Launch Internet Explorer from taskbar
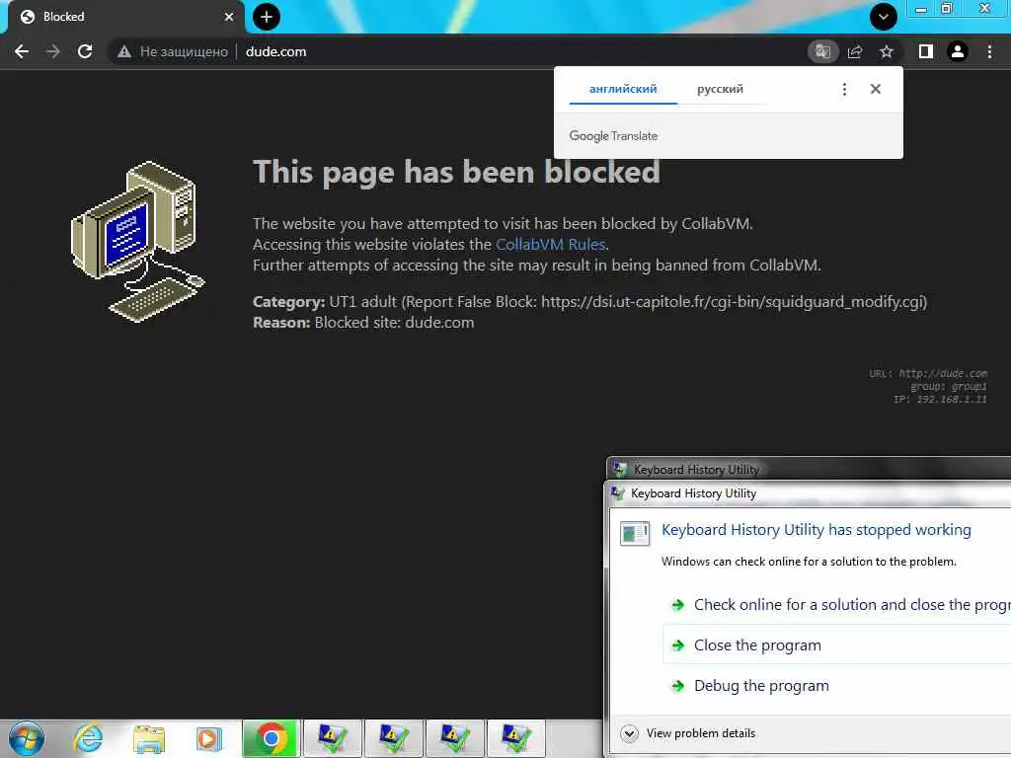 (88, 738)
